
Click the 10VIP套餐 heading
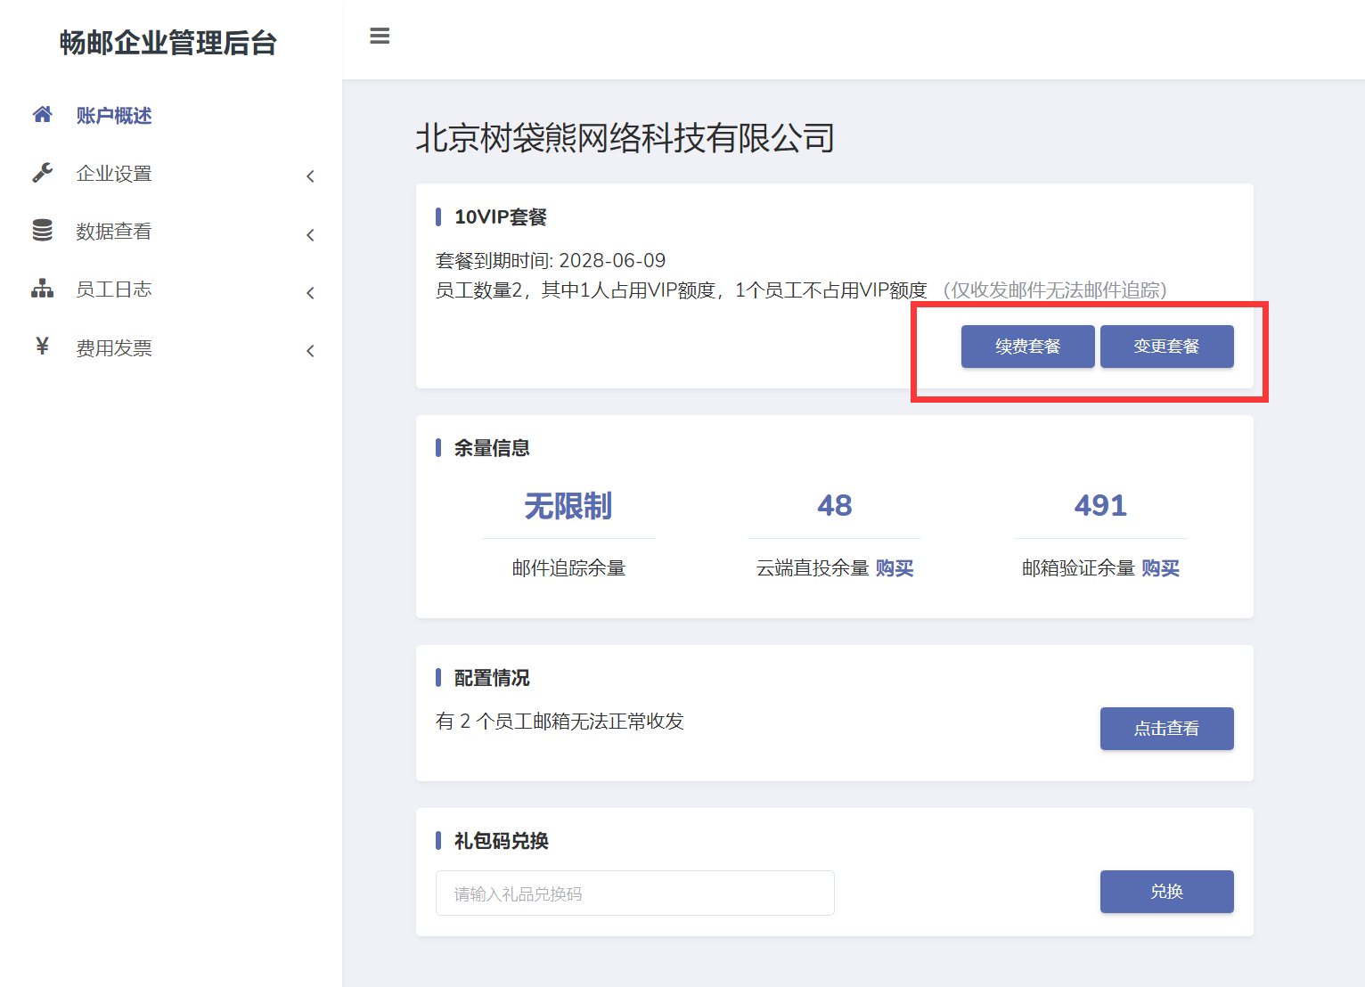pyautogui.click(x=501, y=217)
